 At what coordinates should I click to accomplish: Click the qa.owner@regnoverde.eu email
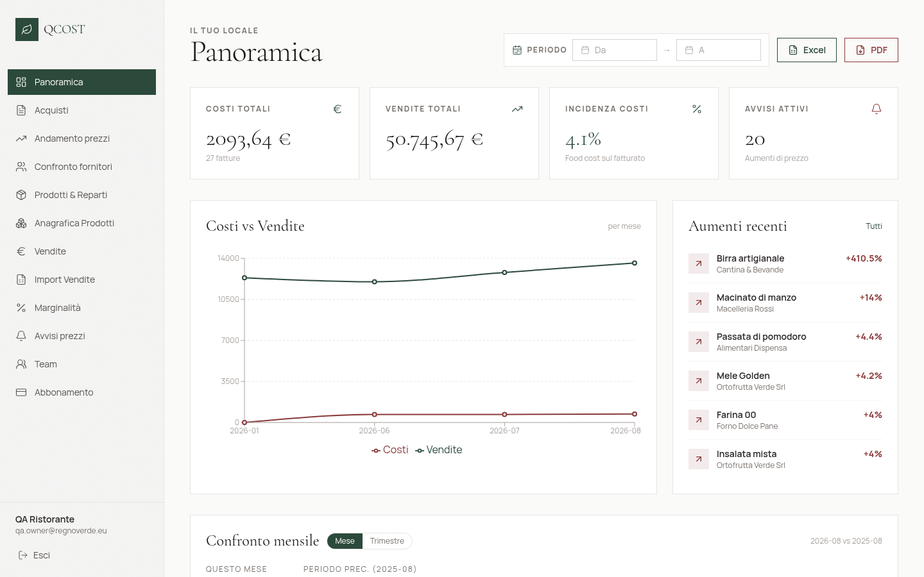[61, 531]
